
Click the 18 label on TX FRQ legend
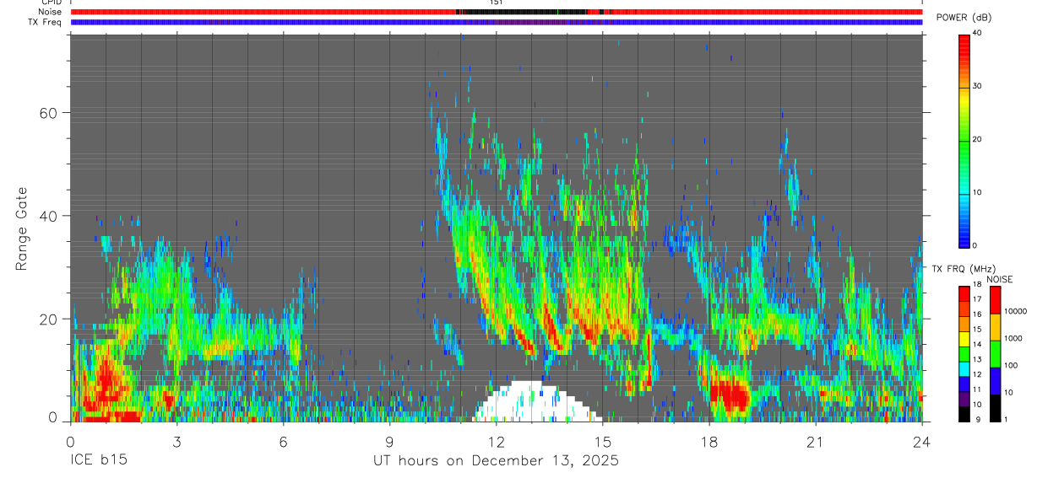click(x=977, y=285)
